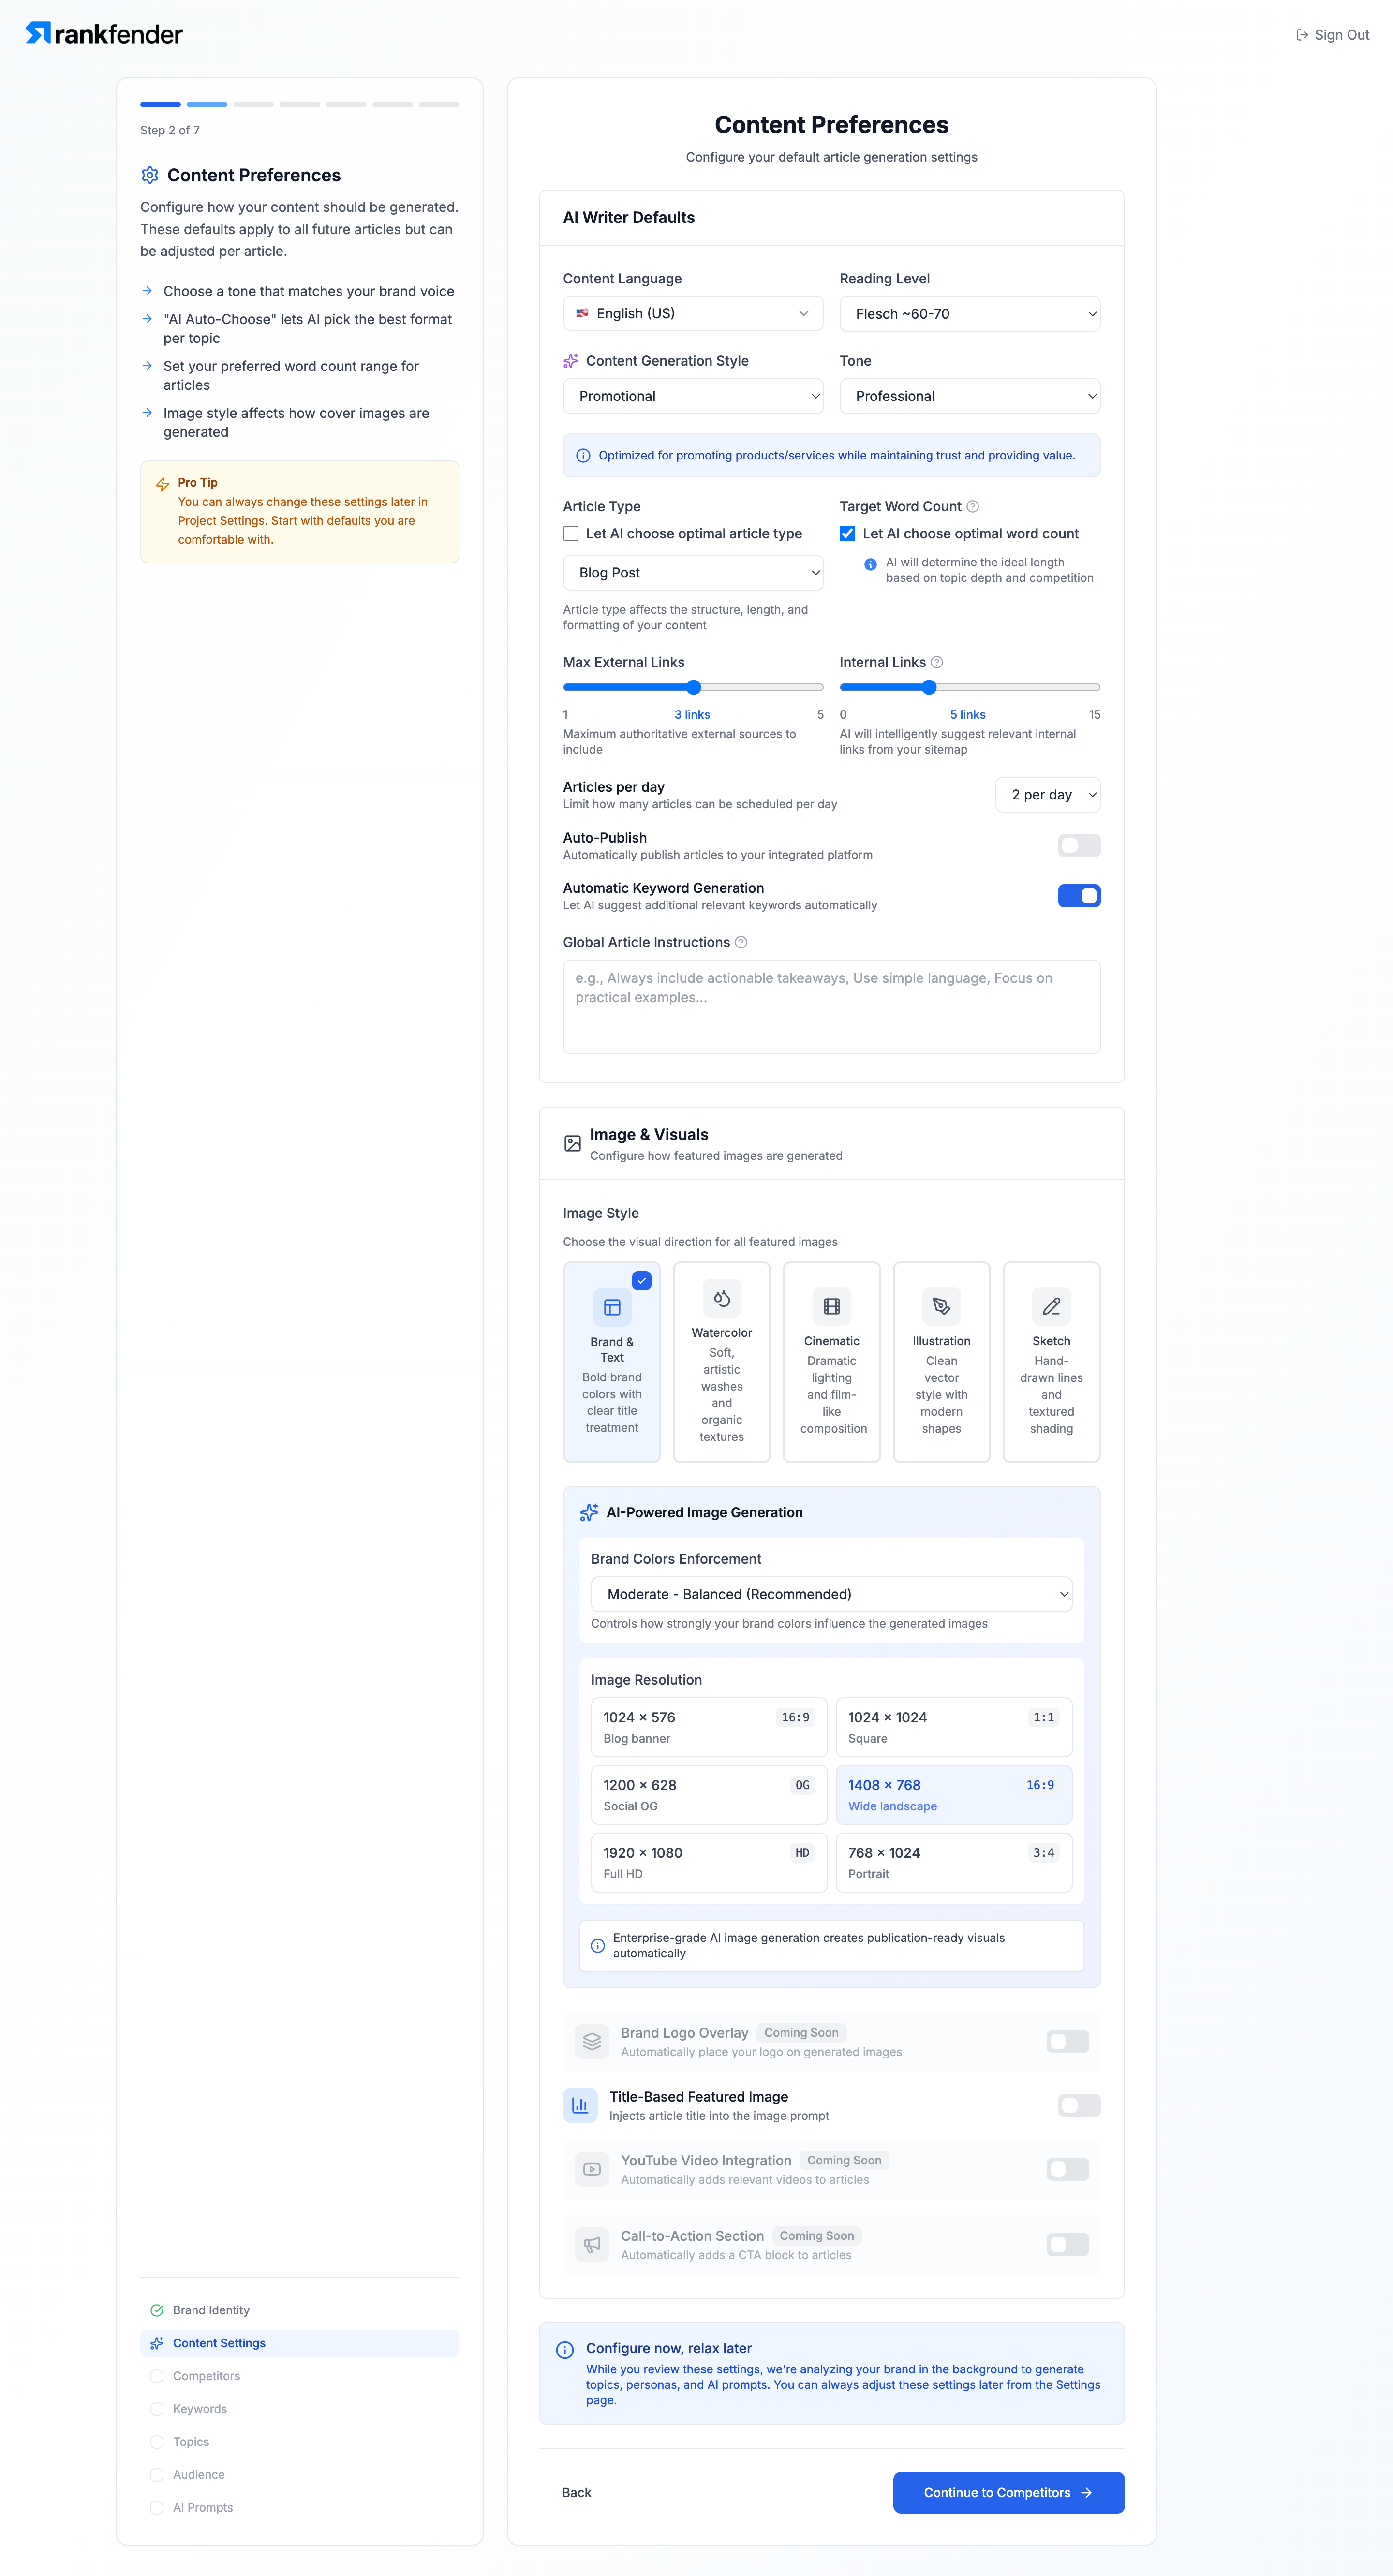1393x2576 pixels.
Task: Open the Tone dropdown
Action: pyautogui.click(x=970, y=396)
